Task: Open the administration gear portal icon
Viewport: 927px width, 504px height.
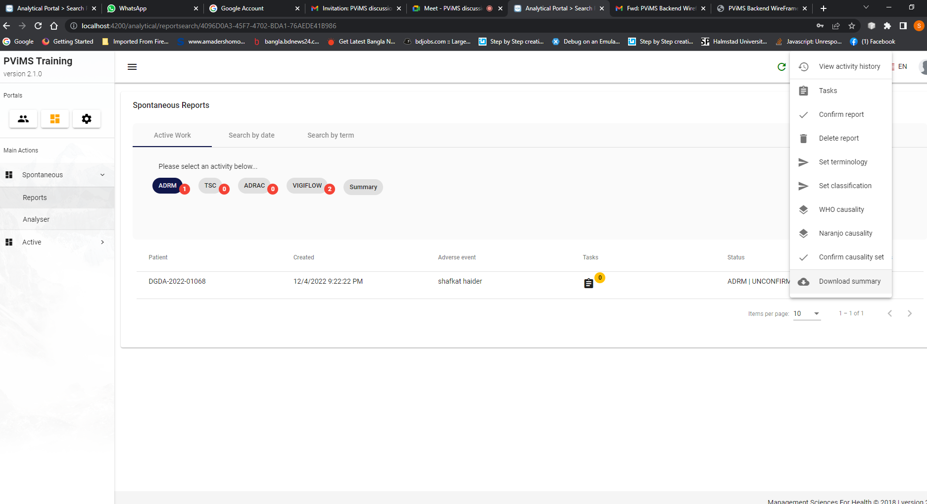Action: (87, 119)
